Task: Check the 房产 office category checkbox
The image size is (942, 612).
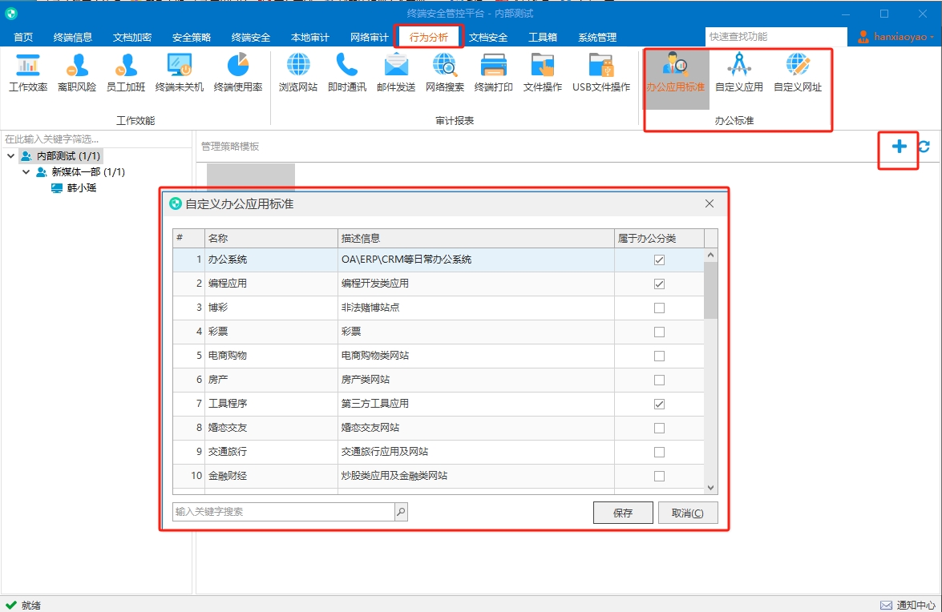Action: click(659, 380)
